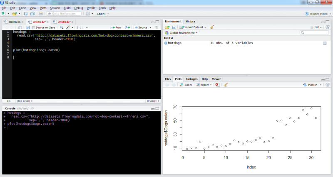Open the Export dropdown in Plots pane

click(205, 84)
